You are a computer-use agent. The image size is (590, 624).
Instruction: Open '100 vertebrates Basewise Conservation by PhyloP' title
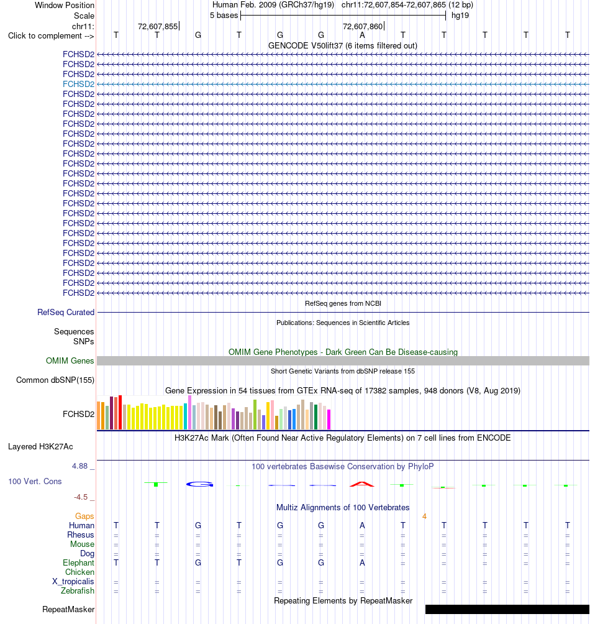[343, 466]
